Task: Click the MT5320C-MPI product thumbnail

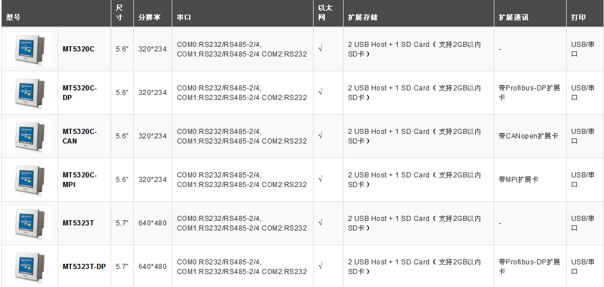Action: coord(29,180)
